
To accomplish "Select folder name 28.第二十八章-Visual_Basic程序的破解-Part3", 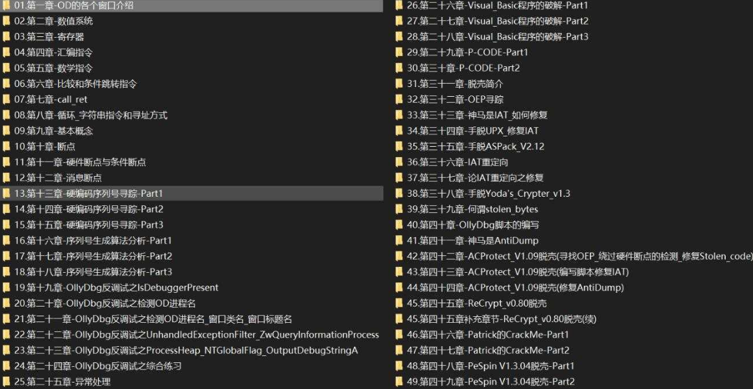I will [x=498, y=37].
